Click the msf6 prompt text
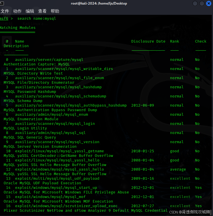The image size is (213, 216). (x=4, y=19)
